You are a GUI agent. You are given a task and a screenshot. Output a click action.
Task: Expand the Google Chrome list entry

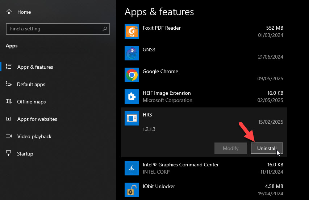click(x=204, y=75)
